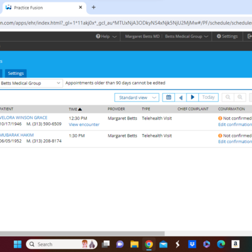Click the TYPE column header

pyautogui.click(x=146, y=109)
